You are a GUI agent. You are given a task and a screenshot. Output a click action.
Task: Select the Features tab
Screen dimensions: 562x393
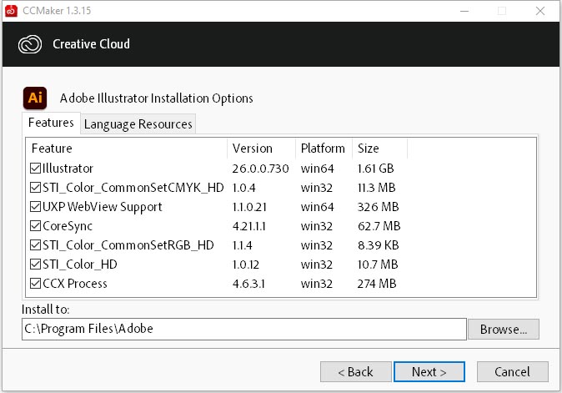tap(51, 123)
